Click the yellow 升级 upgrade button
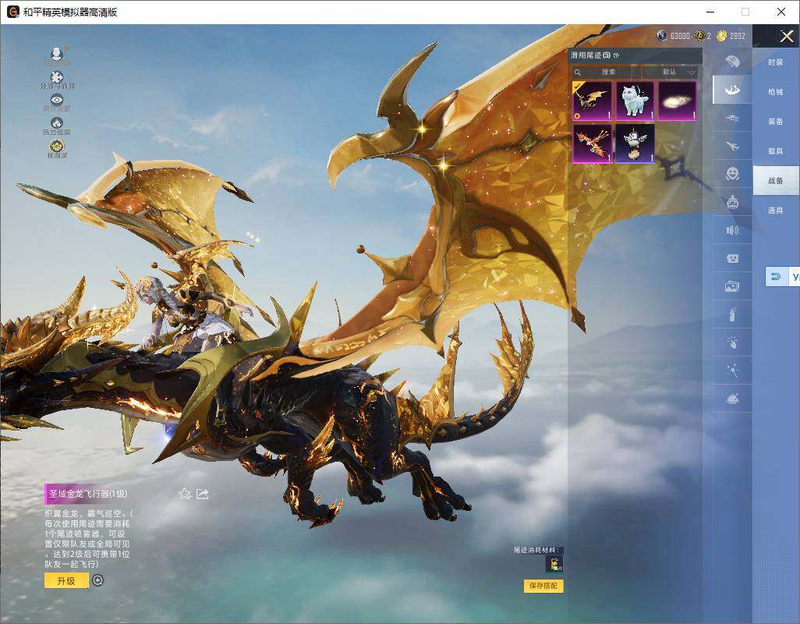The height and width of the screenshot is (624, 800). (x=66, y=580)
